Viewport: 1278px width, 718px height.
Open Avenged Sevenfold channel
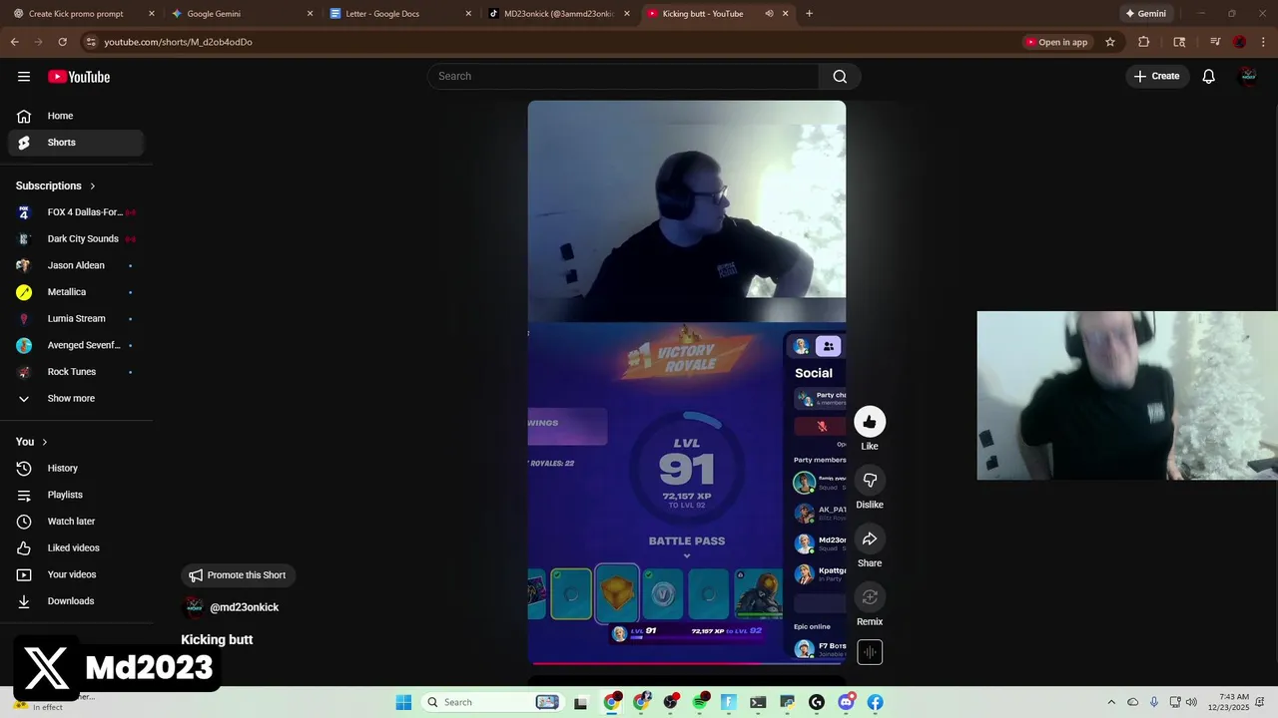click(75, 345)
